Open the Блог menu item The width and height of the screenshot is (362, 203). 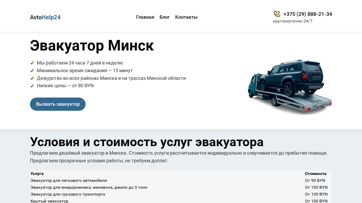pyautogui.click(x=165, y=17)
